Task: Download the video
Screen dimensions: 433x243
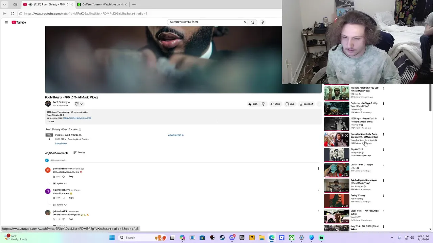Action: coord(306,104)
